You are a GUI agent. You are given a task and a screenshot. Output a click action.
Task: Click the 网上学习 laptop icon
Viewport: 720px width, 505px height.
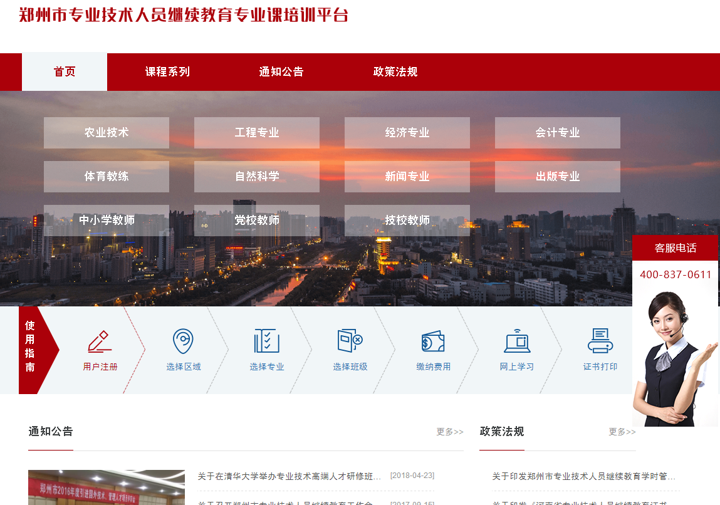point(517,341)
